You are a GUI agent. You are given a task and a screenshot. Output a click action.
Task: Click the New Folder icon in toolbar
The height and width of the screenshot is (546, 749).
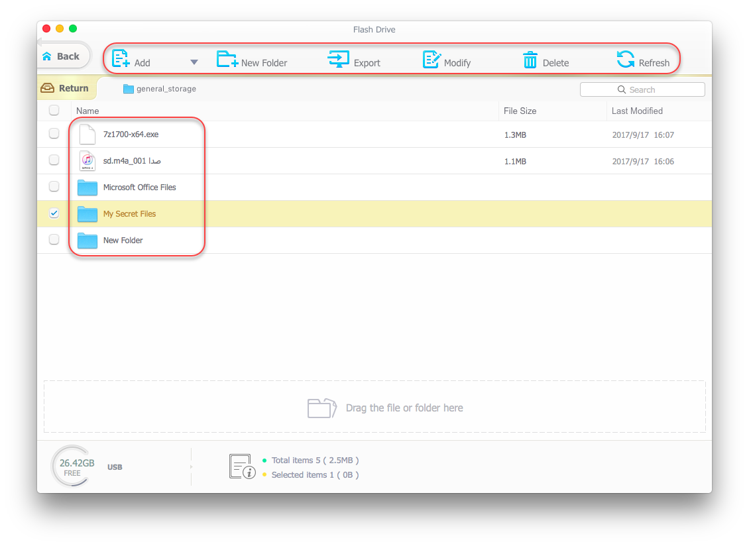click(x=227, y=59)
